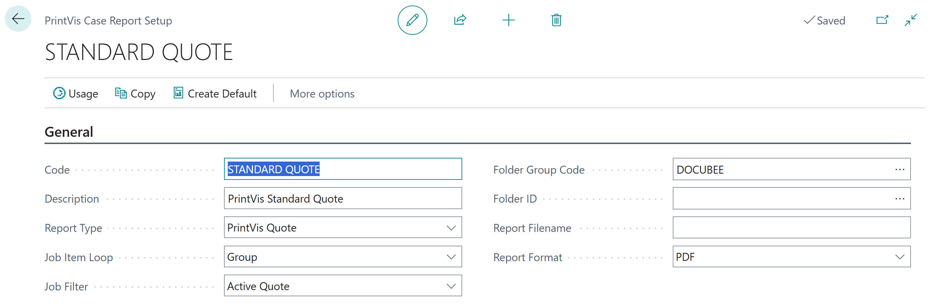Open the share icon

[460, 20]
